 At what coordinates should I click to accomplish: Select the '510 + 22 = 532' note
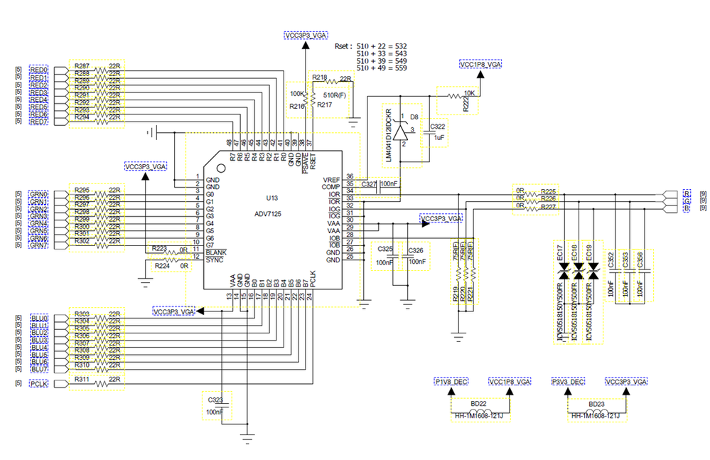click(382, 46)
